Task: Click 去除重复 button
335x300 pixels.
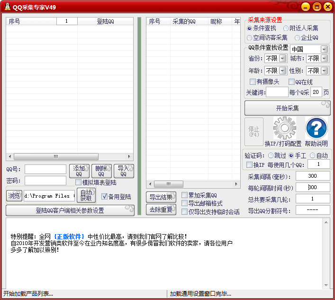Action: [x=161, y=209]
